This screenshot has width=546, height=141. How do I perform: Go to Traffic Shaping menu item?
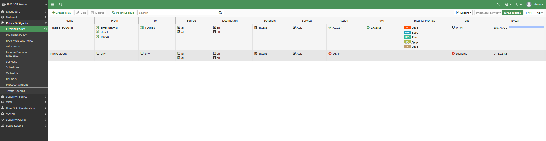(15, 91)
